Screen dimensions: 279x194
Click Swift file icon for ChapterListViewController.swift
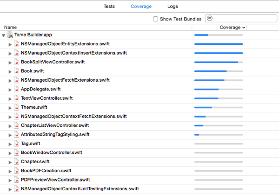pos(17,125)
